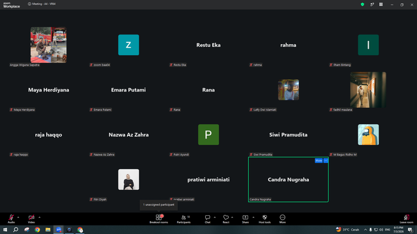This screenshot has height=234, width=417.
Task: Open Google Chrome from the taskbar
Action: pyautogui.click(x=37, y=229)
